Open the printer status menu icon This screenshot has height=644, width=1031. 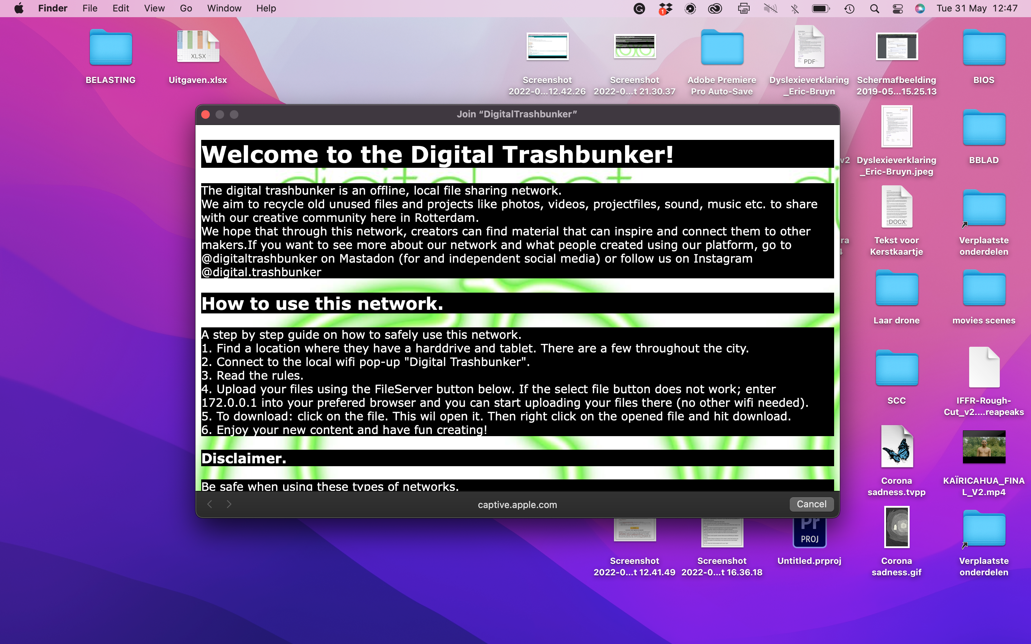(744, 9)
